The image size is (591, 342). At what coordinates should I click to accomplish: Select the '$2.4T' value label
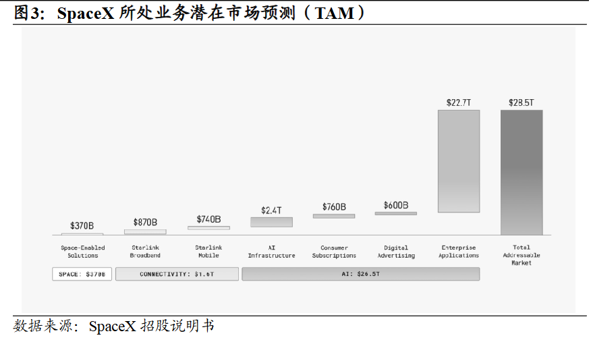coord(271,210)
